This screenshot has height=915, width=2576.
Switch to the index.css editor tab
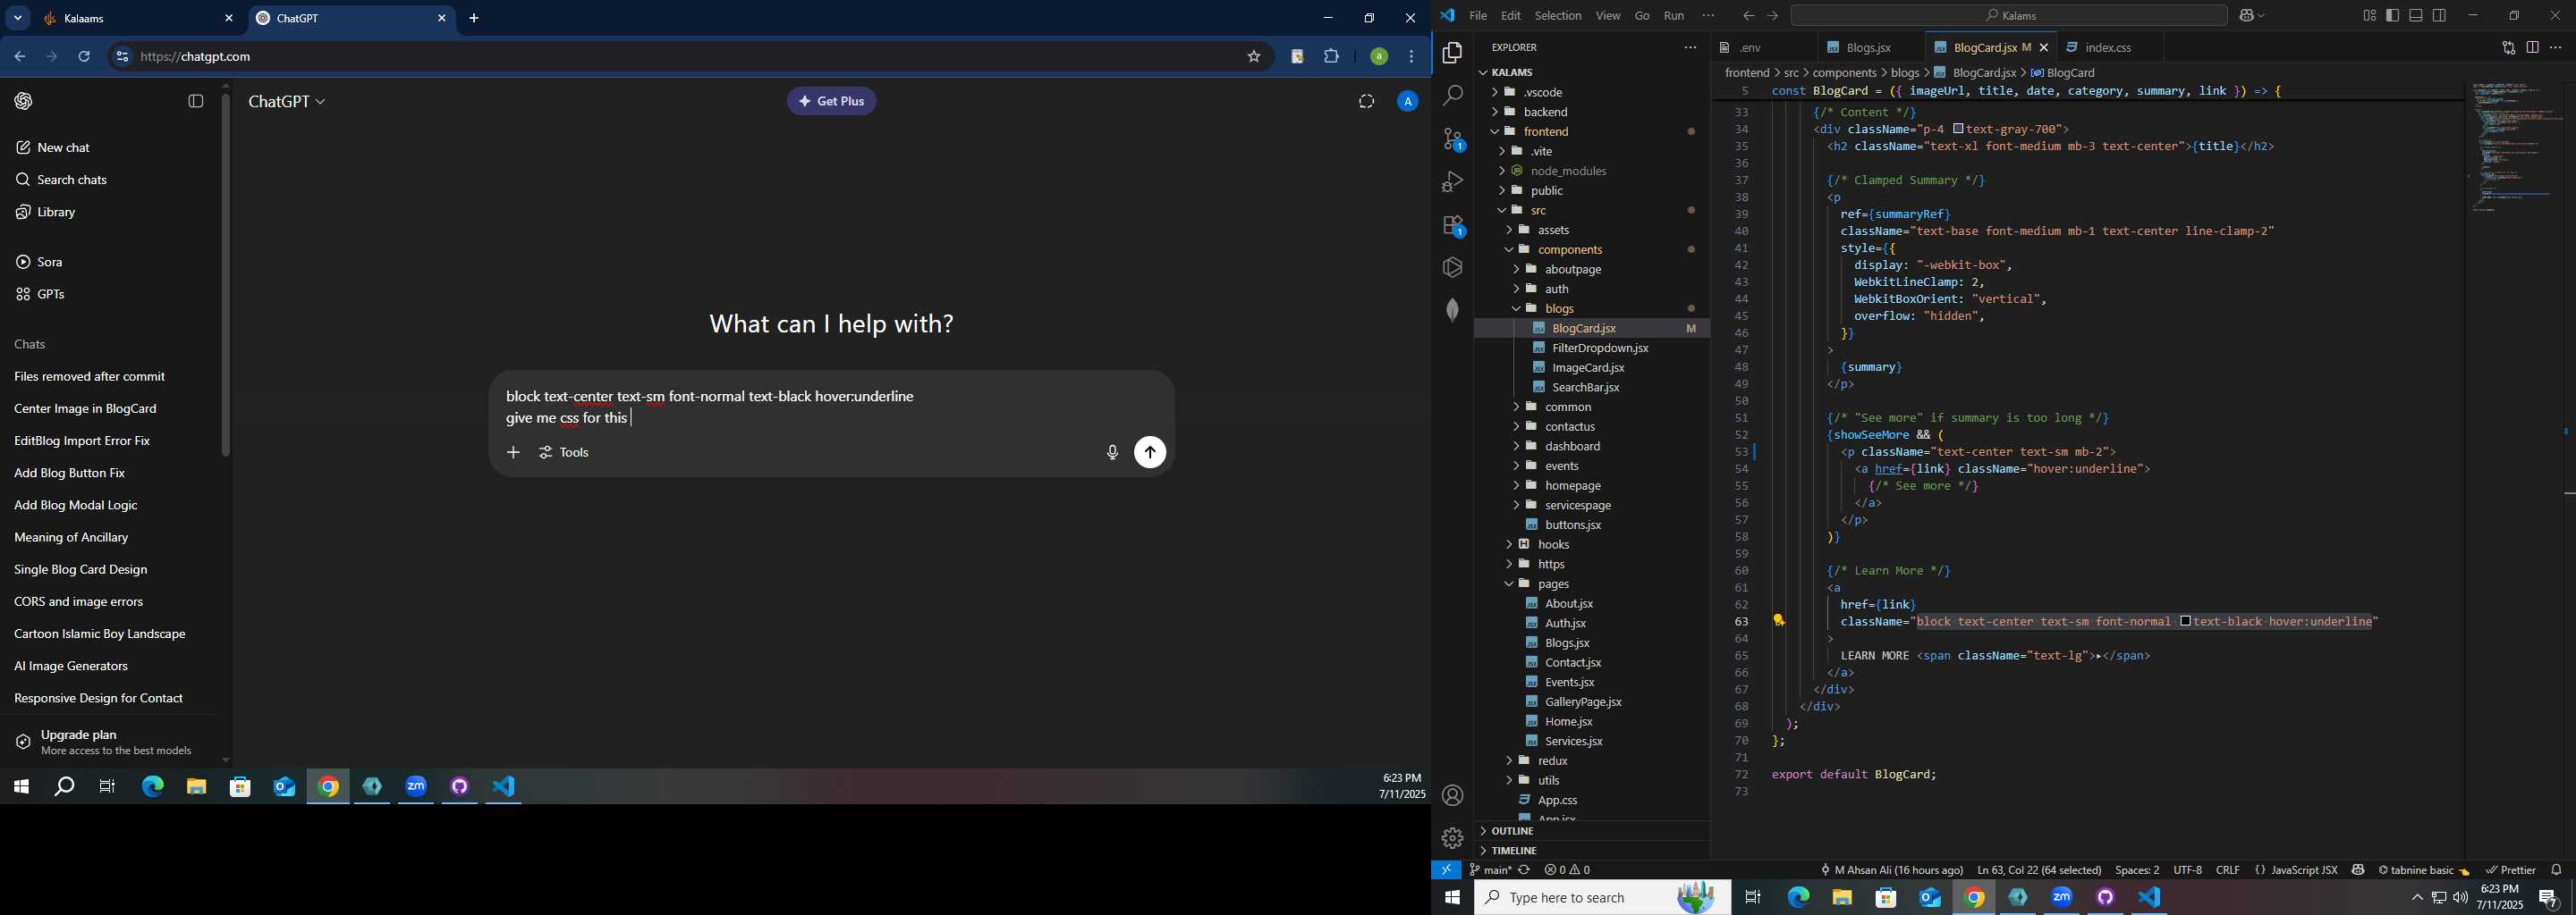(x=2108, y=47)
